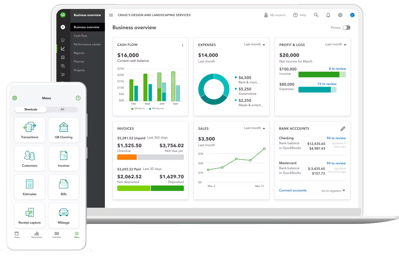Switch to the All tab on phone
Viewport: 399px width, 256px height.
click(x=62, y=110)
